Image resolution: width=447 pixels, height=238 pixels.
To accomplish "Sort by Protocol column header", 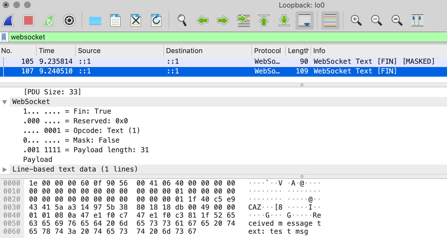I will (269, 51).
